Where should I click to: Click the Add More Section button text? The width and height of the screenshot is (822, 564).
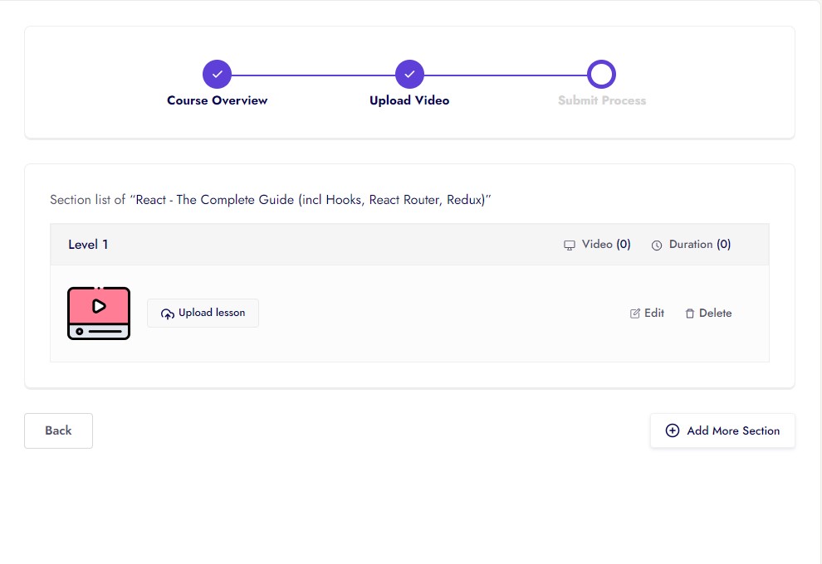pyautogui.click(x=733, y=430)
